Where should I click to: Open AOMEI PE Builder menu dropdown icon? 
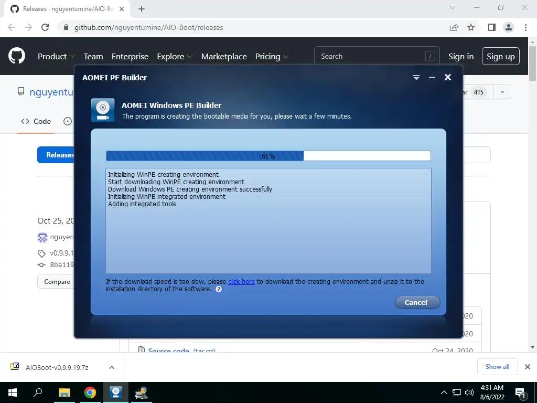point(416,78)
